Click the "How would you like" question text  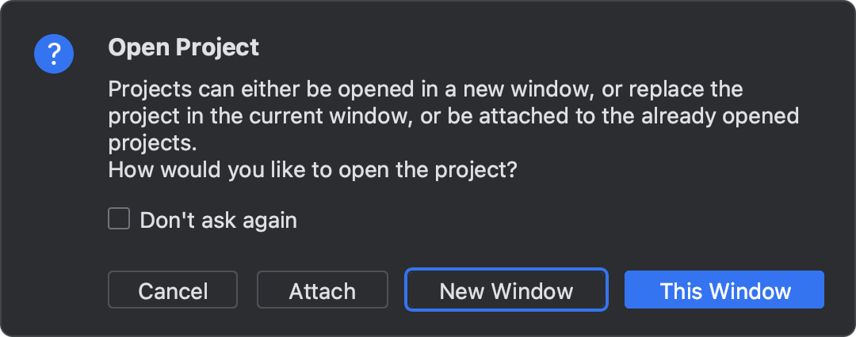coord(312,170)
